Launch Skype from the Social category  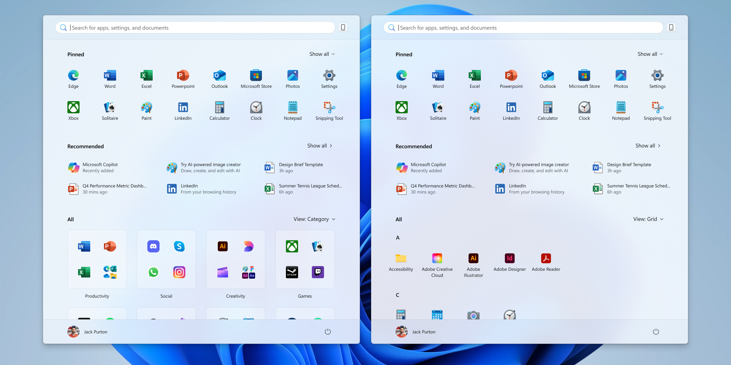tap(179, 246)
